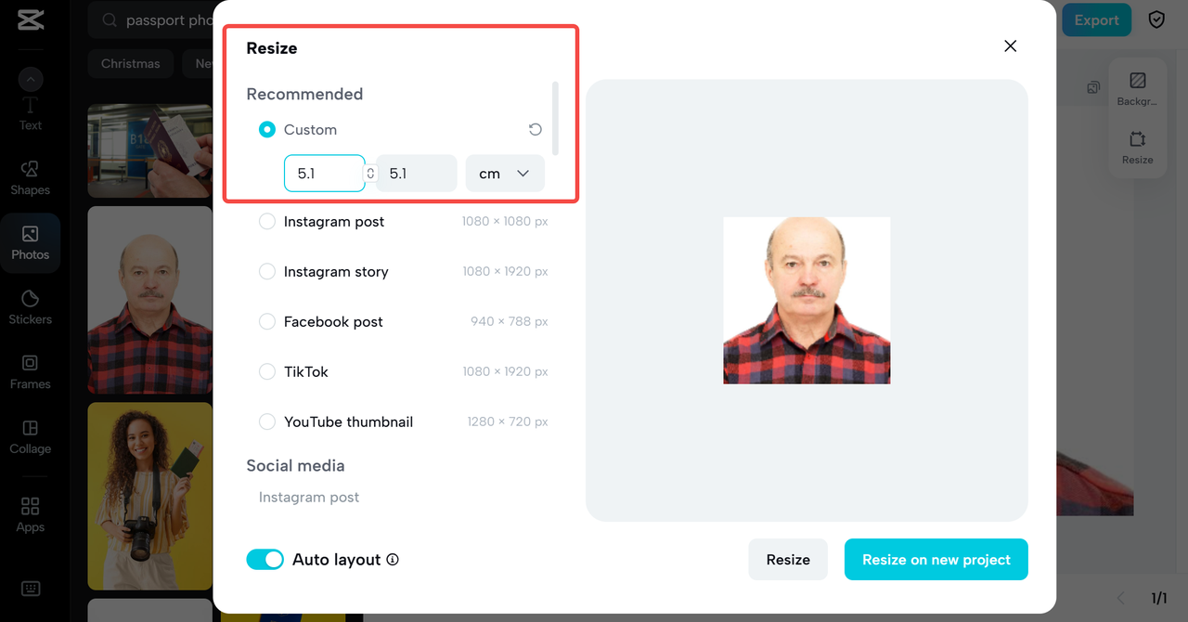Select the Instagram story radio option
The width and height of the screenshot is (1188, 622).
point(267,272)
